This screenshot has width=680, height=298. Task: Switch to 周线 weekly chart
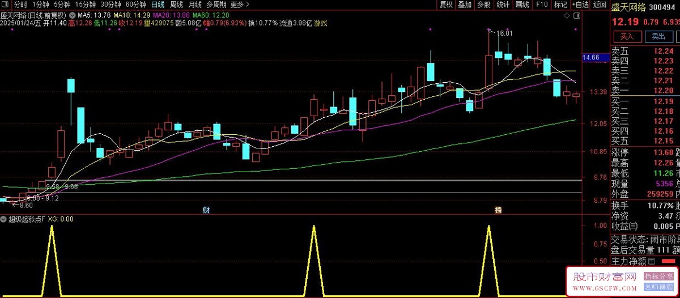[177, 5]
